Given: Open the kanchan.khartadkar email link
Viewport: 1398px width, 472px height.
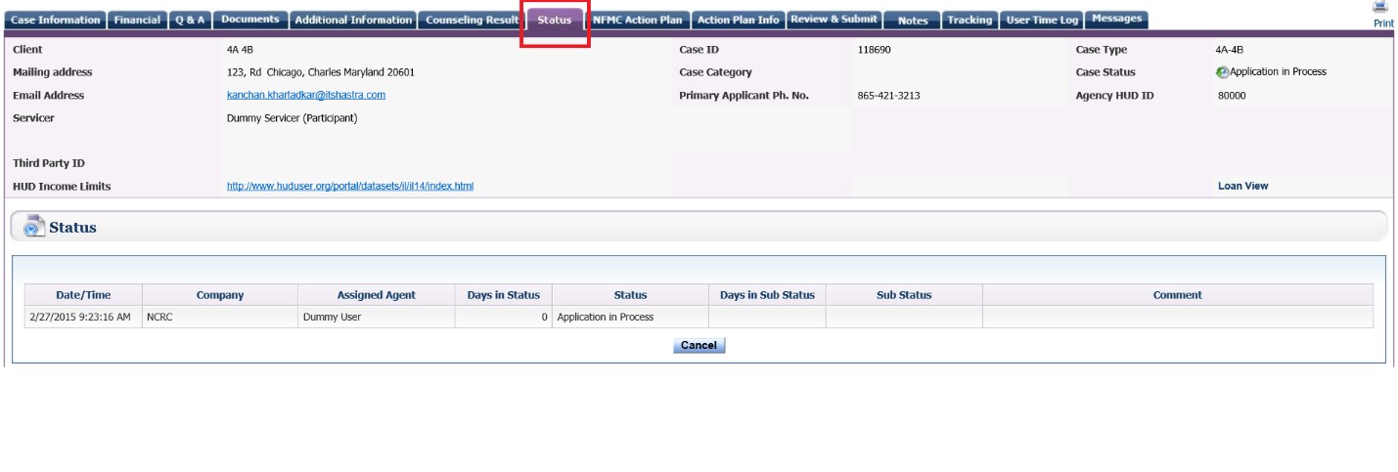Looking at the screenshot, I should coord(306,95).
